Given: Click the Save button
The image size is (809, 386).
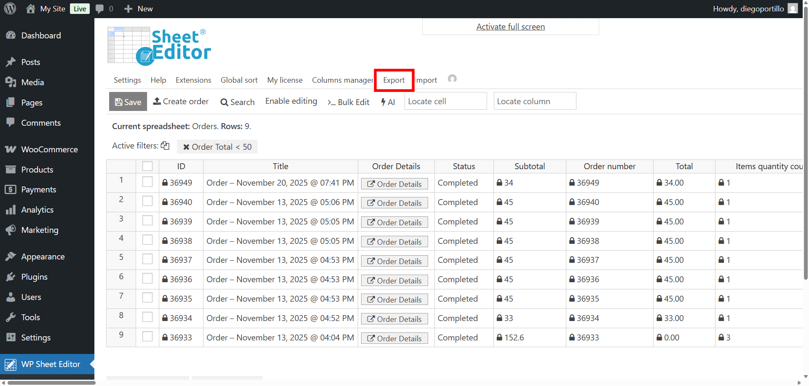Looking at the screenshot, I should pos(128,102).
